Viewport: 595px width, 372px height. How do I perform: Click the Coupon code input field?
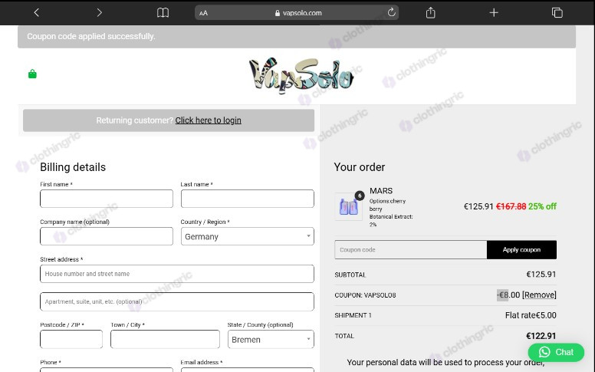[410, 250]
